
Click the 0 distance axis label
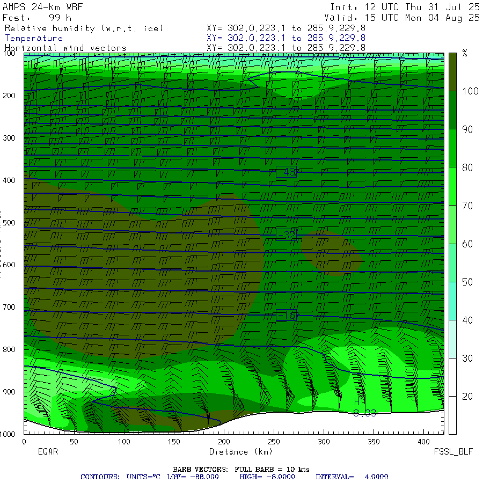click(x=24, y=442)
